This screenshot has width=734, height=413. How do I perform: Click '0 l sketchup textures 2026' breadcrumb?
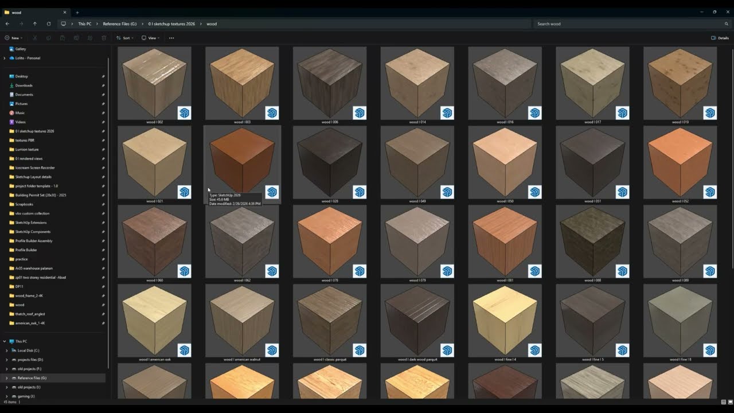click(x=171, y=24)
